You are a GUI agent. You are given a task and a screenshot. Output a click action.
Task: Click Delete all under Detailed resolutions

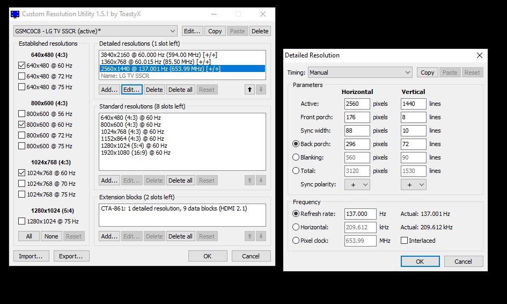tap(180, 90)
